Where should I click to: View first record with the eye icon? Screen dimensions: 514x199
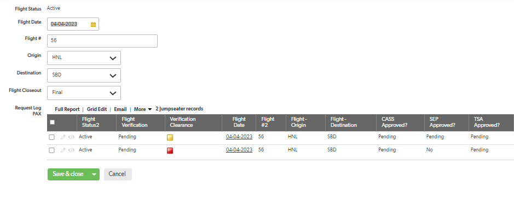(71, 137)
